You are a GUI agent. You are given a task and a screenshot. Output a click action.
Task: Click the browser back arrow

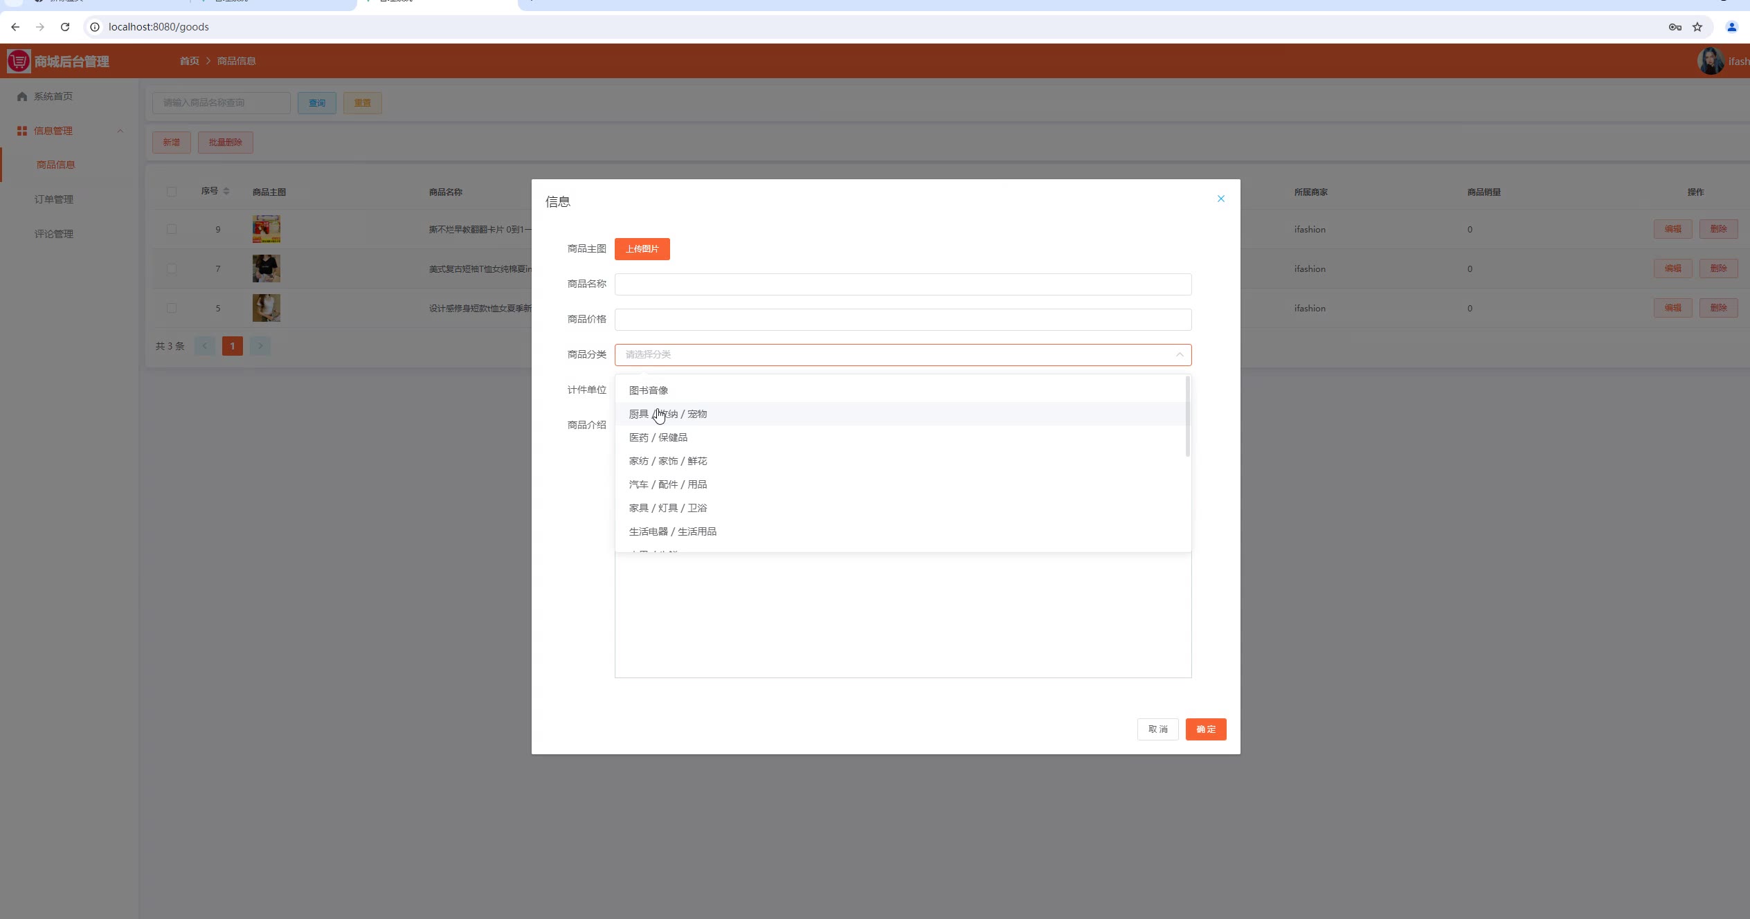point(15,27)
